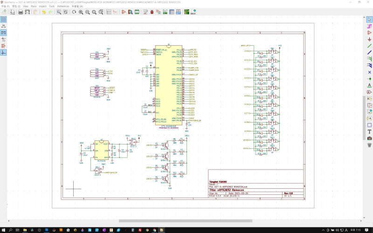373x233 pixels.
Task: Open File Explorer from taskbar
Action: point(25,230)
